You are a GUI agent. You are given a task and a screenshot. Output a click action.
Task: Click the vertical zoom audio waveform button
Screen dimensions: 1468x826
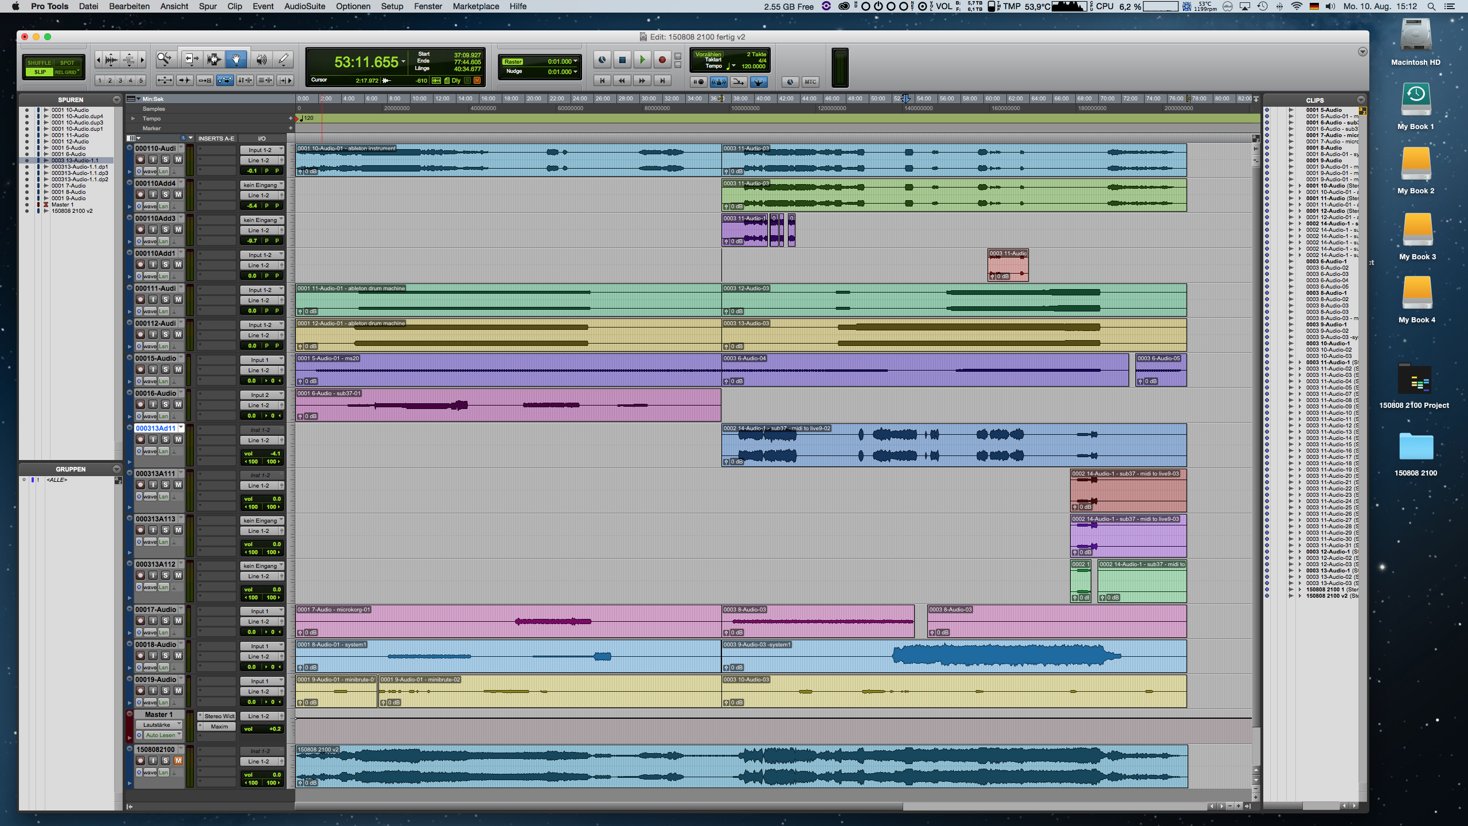pos(111,59)
